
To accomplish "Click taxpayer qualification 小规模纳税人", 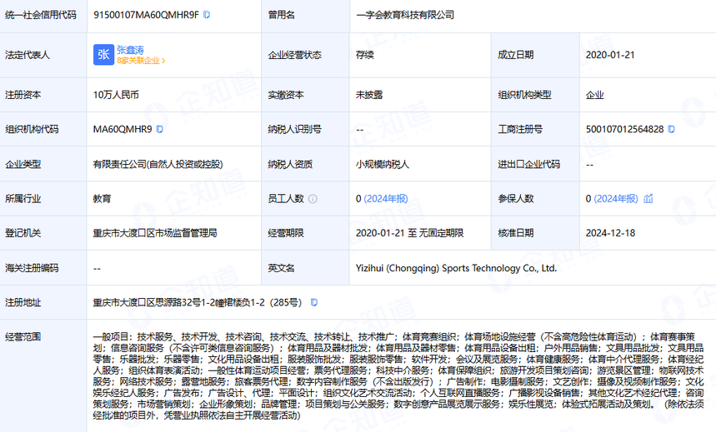I will tap(383, 164).
